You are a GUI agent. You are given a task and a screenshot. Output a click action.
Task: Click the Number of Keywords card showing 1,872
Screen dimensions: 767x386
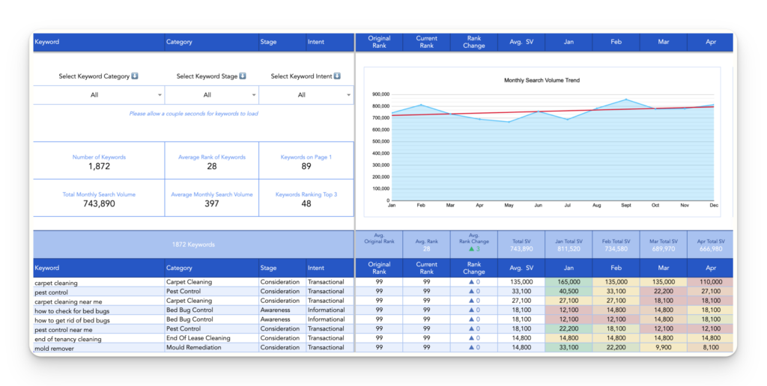(x=99, y=161)
